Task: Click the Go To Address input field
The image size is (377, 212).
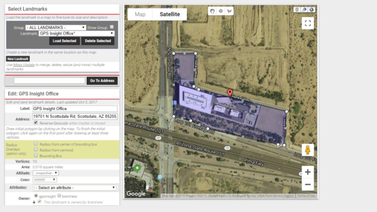Action: point(49,81)
